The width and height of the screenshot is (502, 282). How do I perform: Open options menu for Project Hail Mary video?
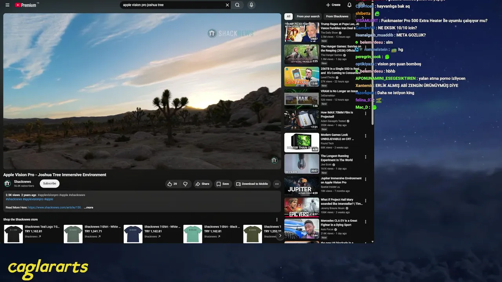[x=366, y=201]
